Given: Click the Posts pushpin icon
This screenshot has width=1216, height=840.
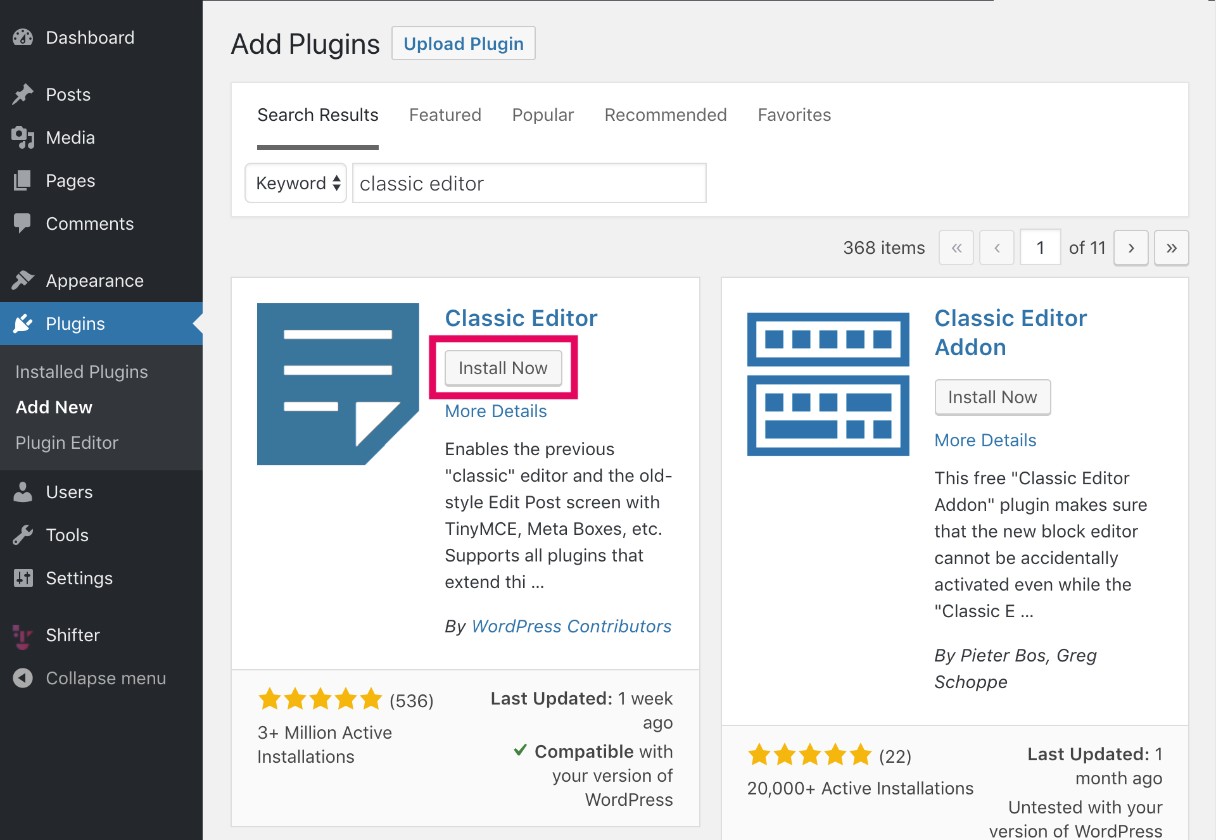Looking at the screenshot, I should click(x=23, y=94).
